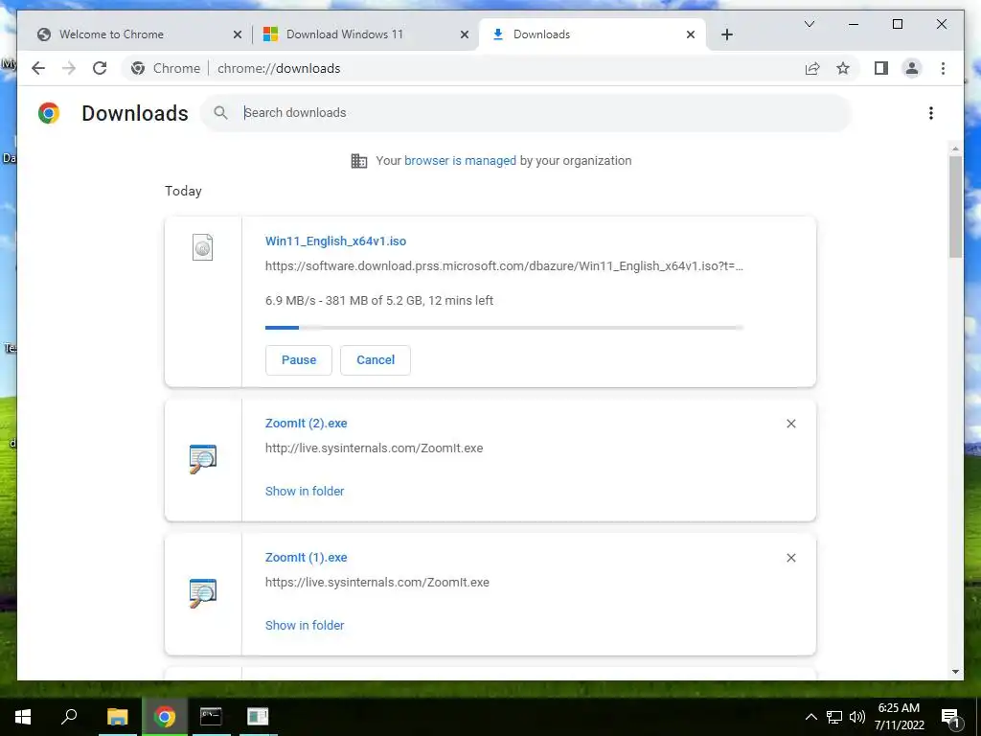Screen dimensions: 981x736
Task: Open the Windows Start menu
Action: pos(23,717)
